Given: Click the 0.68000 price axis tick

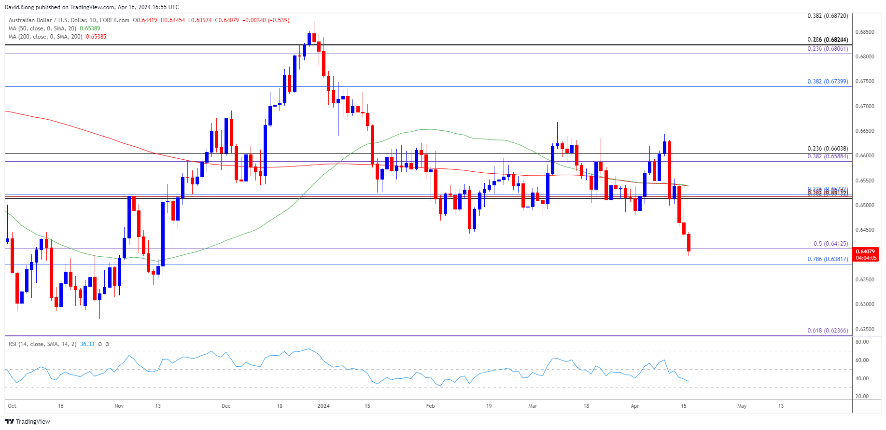Looking at the screenshot, I should point(865,57).
